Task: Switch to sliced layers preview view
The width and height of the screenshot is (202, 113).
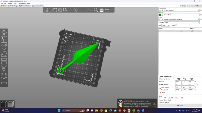Action: [11, 104]
